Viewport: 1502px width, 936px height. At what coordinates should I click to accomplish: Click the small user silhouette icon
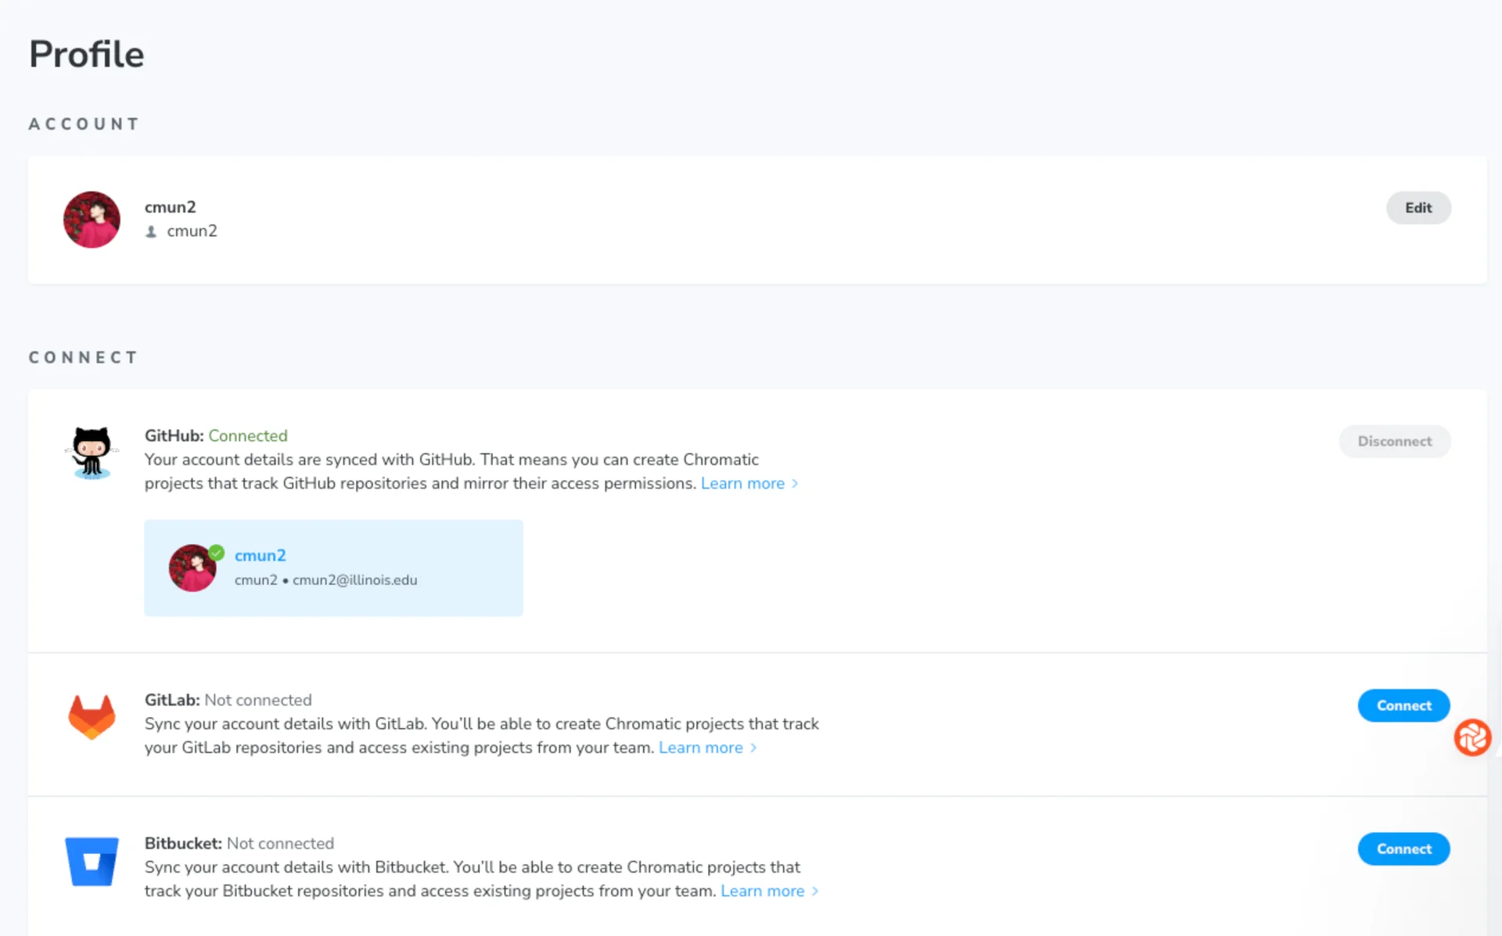(x=152, y=231)
